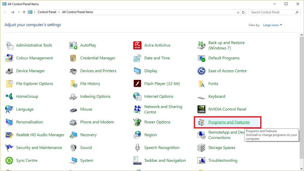Click the Keyboard icon
Image resolution: width=304 pixels, height=171 pixels.
pos(201,98)
